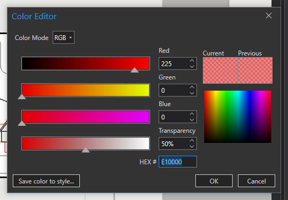Decrease the Red value with down arrow
This screenshot has height=200, width=288.
coord(192,67)
